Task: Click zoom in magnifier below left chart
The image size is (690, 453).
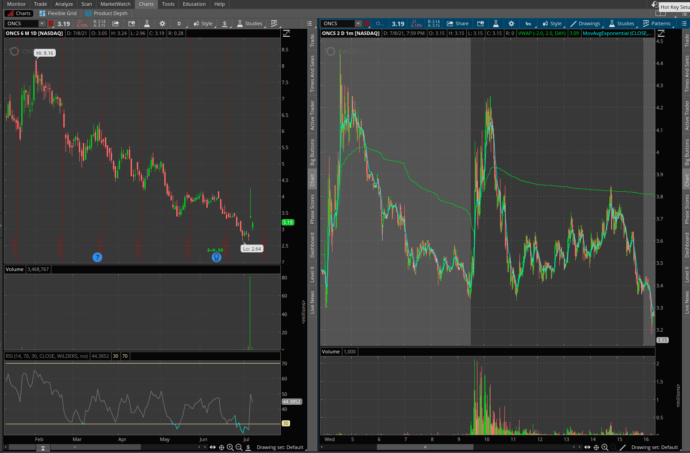Action: click(x=230, y=447)
